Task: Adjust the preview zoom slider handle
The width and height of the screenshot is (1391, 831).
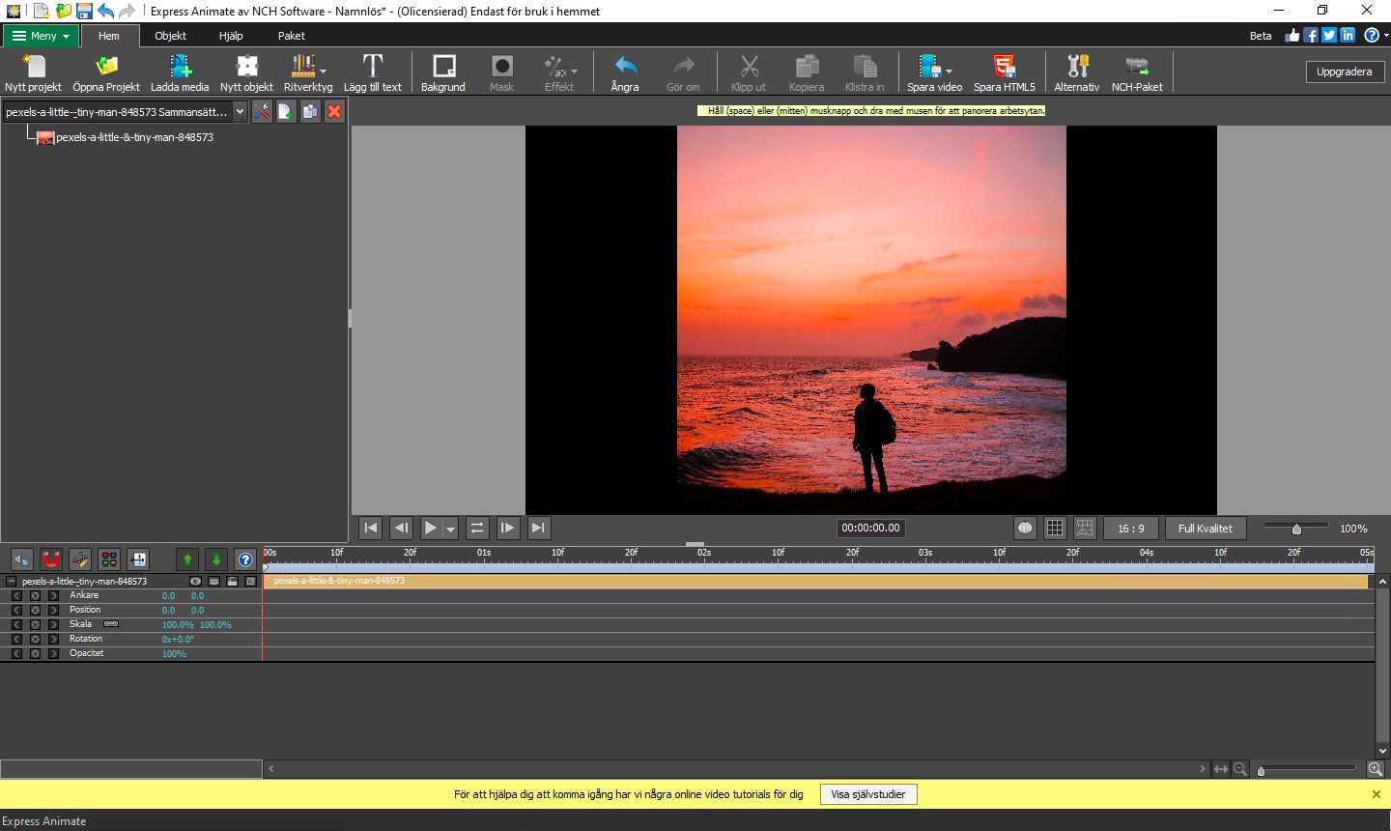Action: pos(1296,529)
